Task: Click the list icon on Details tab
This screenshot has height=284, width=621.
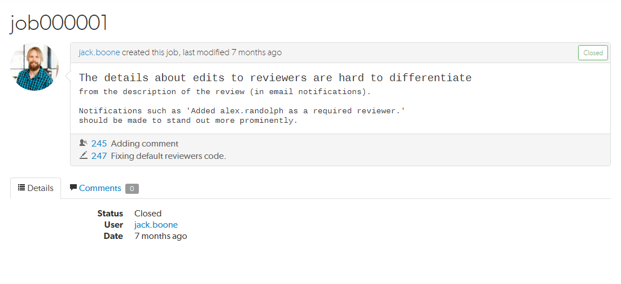Action: pyautogui.click(x=21, y=188)
